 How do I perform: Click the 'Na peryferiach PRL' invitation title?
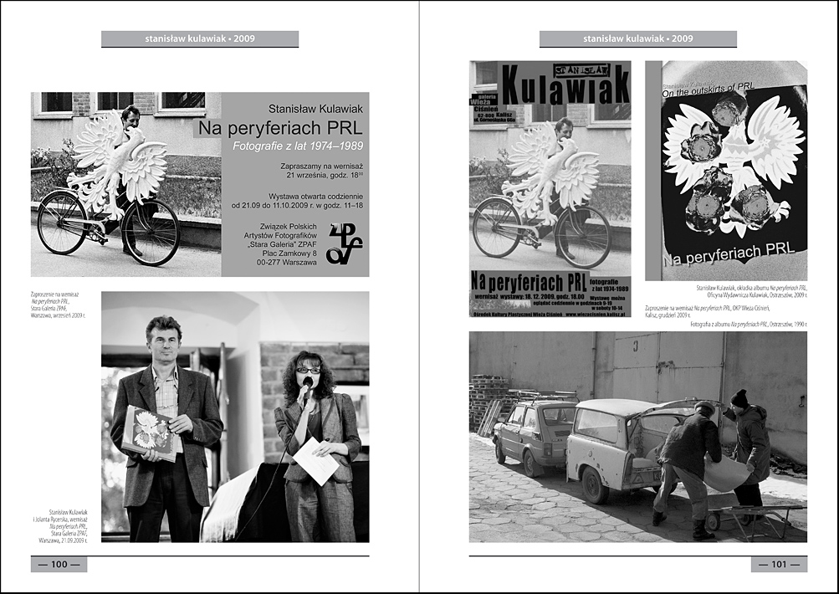(280, 129)
